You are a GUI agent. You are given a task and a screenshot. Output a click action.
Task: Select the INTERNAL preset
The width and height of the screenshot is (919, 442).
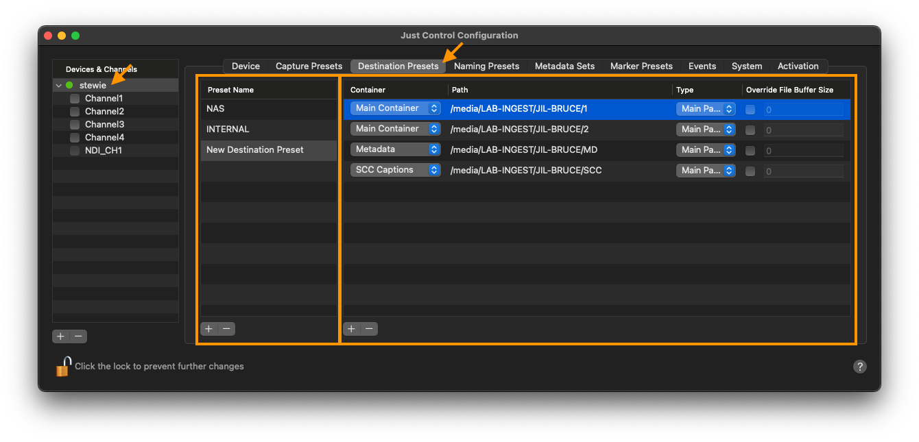pyautogui.click(x=269, y=130)
